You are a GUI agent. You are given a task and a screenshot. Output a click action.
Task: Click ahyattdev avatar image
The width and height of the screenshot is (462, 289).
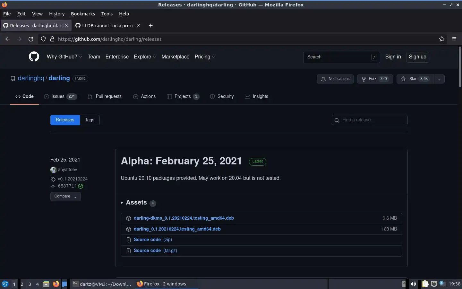click(53, 170)
